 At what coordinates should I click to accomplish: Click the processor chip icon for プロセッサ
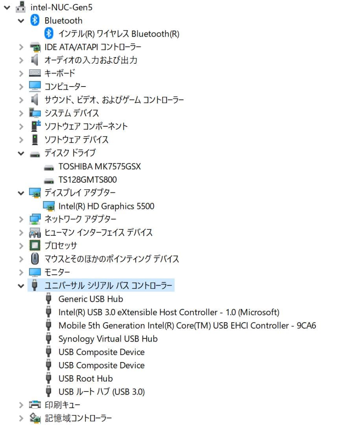tap(35, 246)
